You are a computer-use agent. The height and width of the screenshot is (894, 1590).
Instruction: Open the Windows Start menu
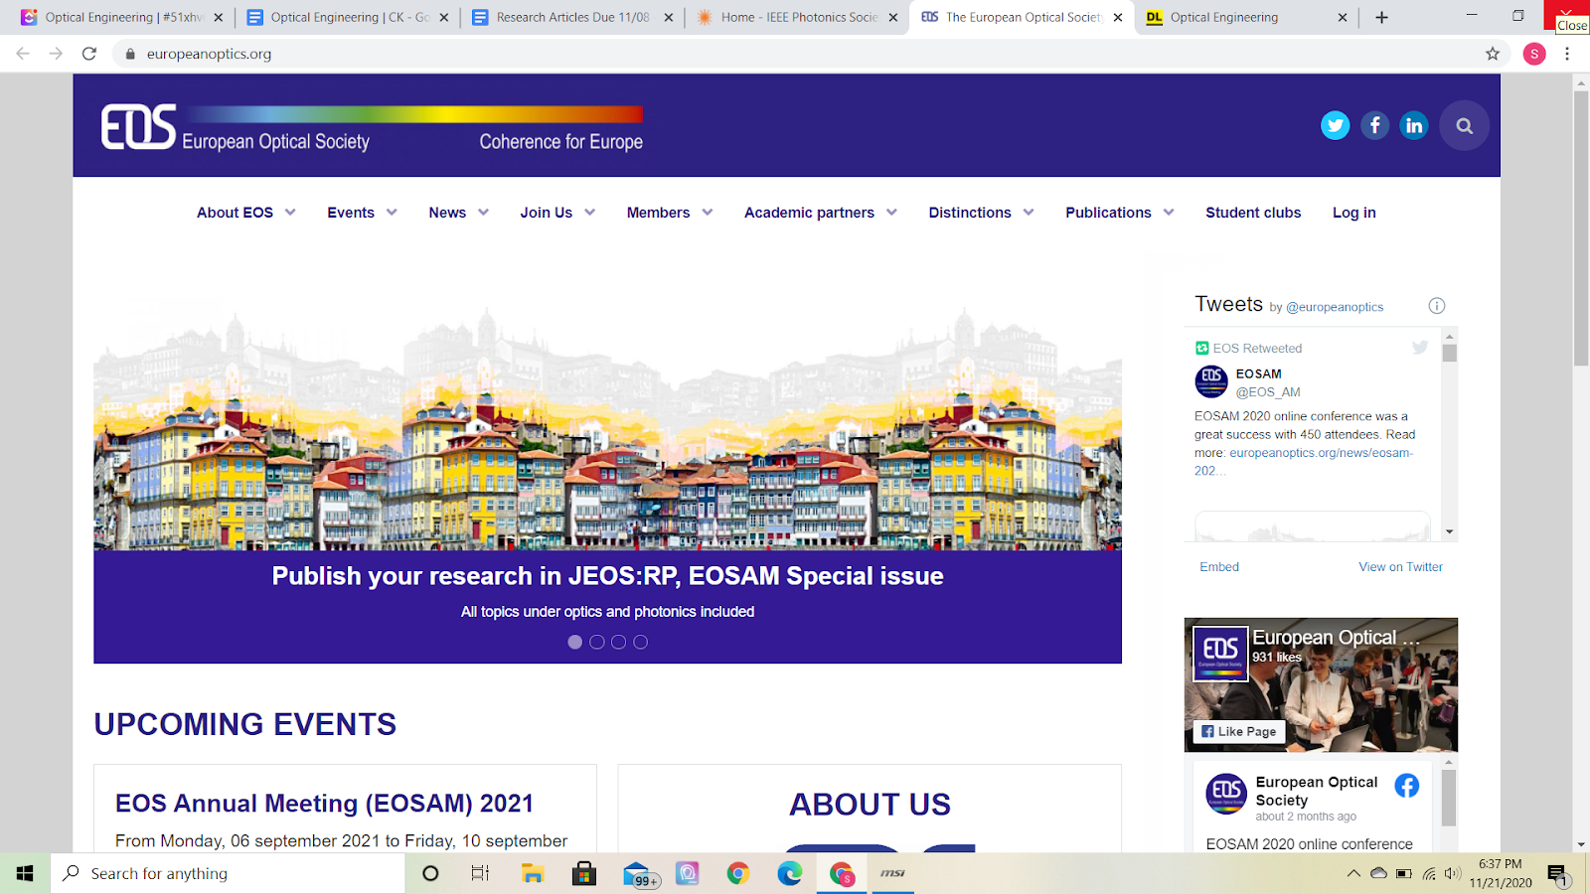click(25, 873)
